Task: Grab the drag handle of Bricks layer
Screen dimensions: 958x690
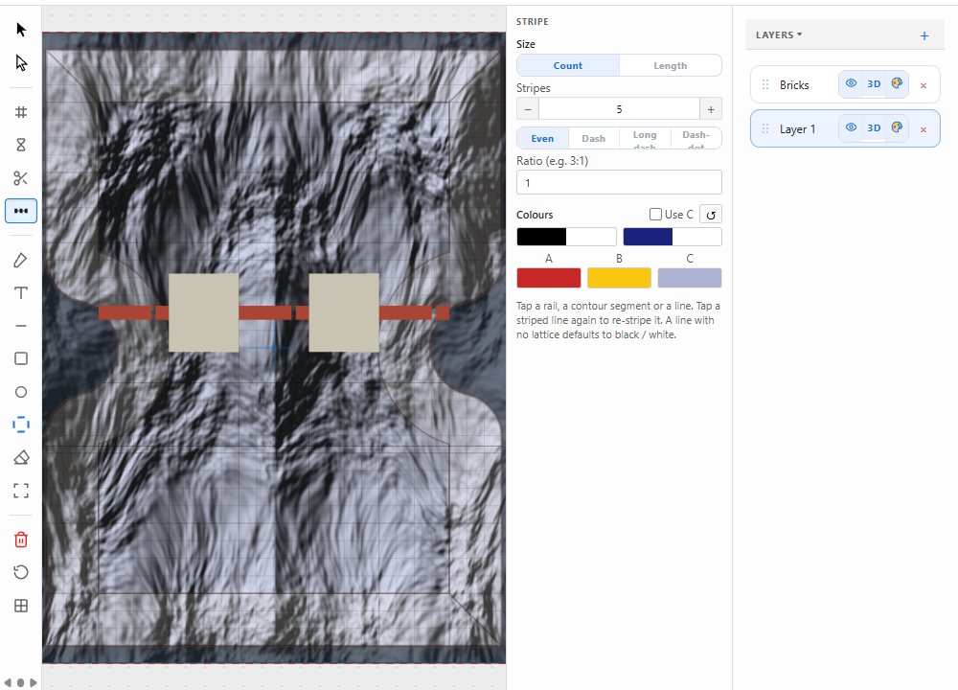Action: 764,85
